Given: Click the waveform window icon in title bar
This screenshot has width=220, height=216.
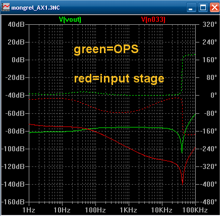Looking at the screenshot, I should [x=6, y=8].
